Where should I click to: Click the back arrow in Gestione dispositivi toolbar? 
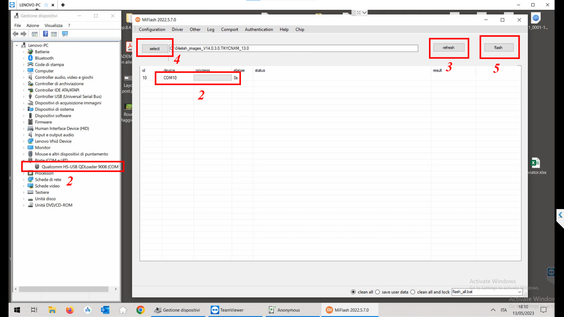pyautogui.click(x=16, y=34)
